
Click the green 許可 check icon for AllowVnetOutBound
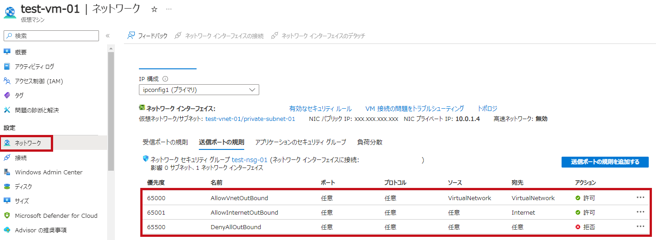[578, 198]
